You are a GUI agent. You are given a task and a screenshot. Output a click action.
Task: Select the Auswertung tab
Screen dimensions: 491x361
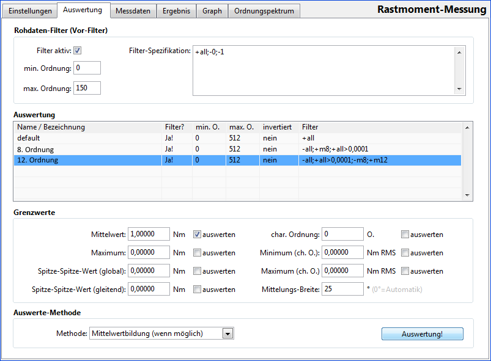pyautogui.click(x=83, y=10)
